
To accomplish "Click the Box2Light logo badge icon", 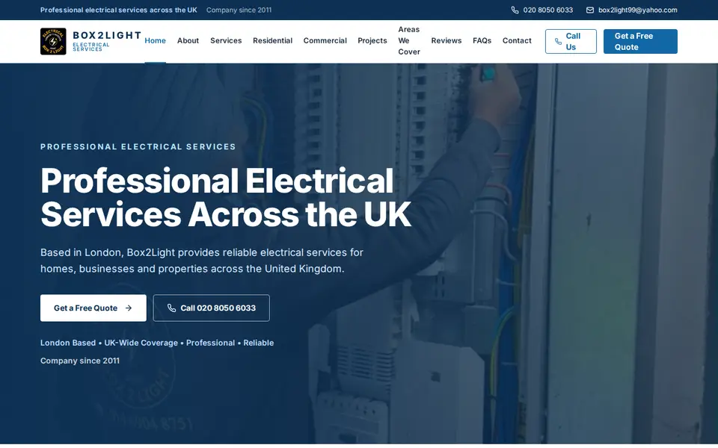I will pyautogui.click(x=53, y=41).
